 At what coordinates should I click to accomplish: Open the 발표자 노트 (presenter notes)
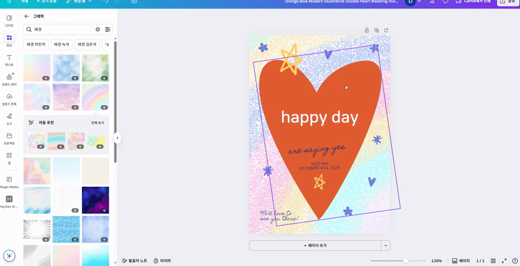(x=135, y=261)
